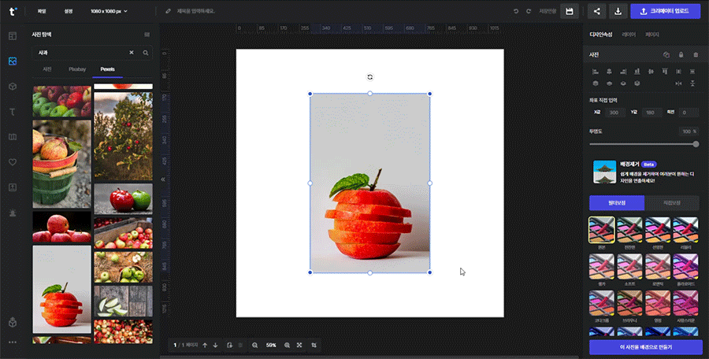This screenshot has height=359, width=709.
Task: Open the 레이어 tab in right panel
Action: [629, 35]
